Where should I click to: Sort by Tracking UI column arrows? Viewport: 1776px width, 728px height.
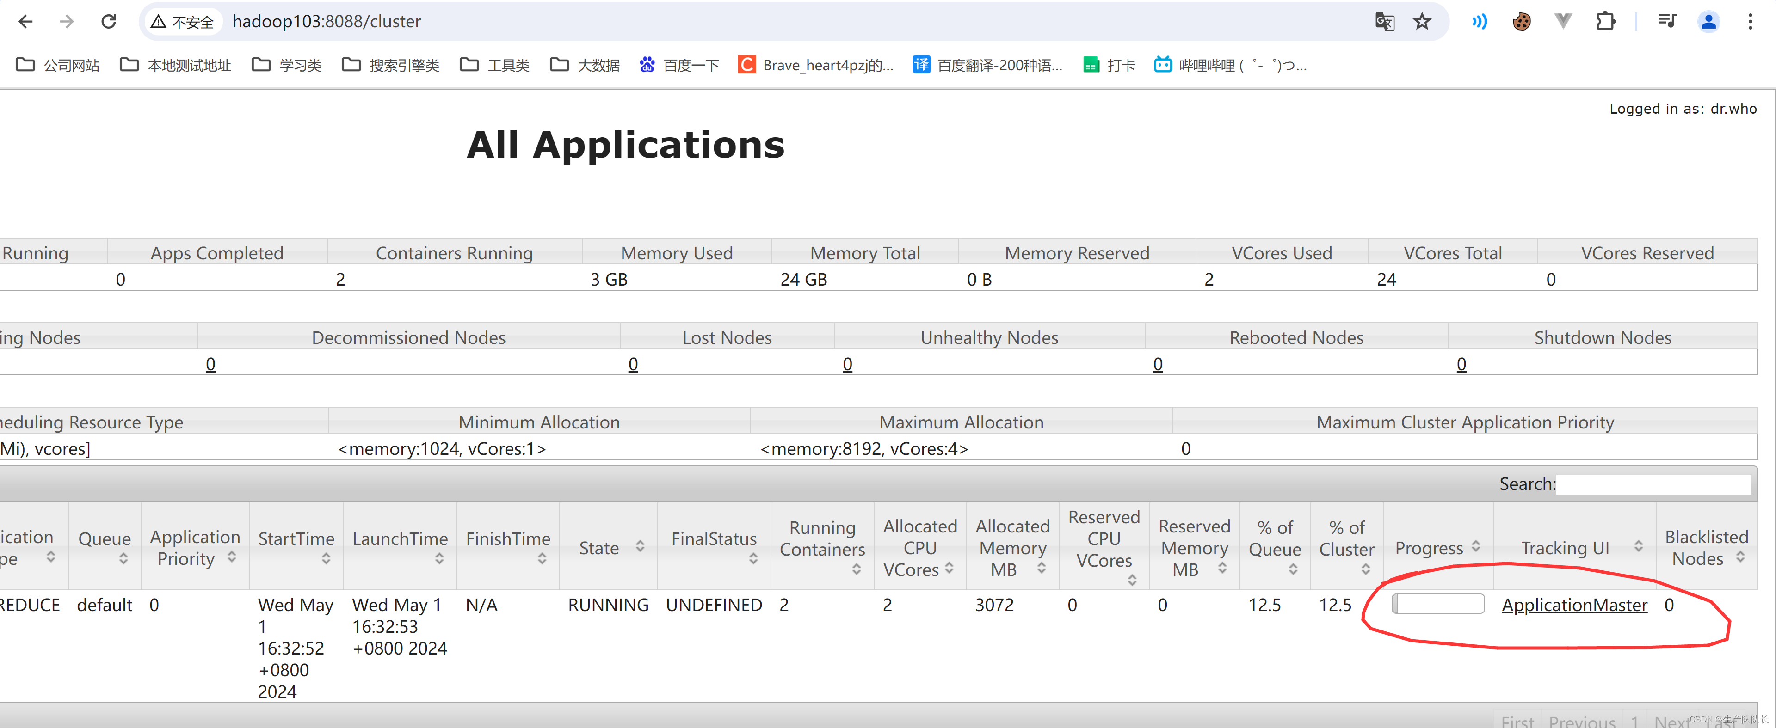click(x=1638, y=547)
